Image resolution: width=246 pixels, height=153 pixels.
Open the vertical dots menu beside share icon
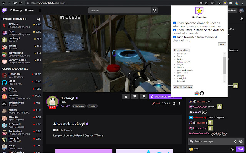(x=180, y=103)
